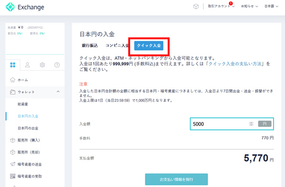Open the 取引アカウント dropdown
This screenshot has height=187, width=285.
221,6
